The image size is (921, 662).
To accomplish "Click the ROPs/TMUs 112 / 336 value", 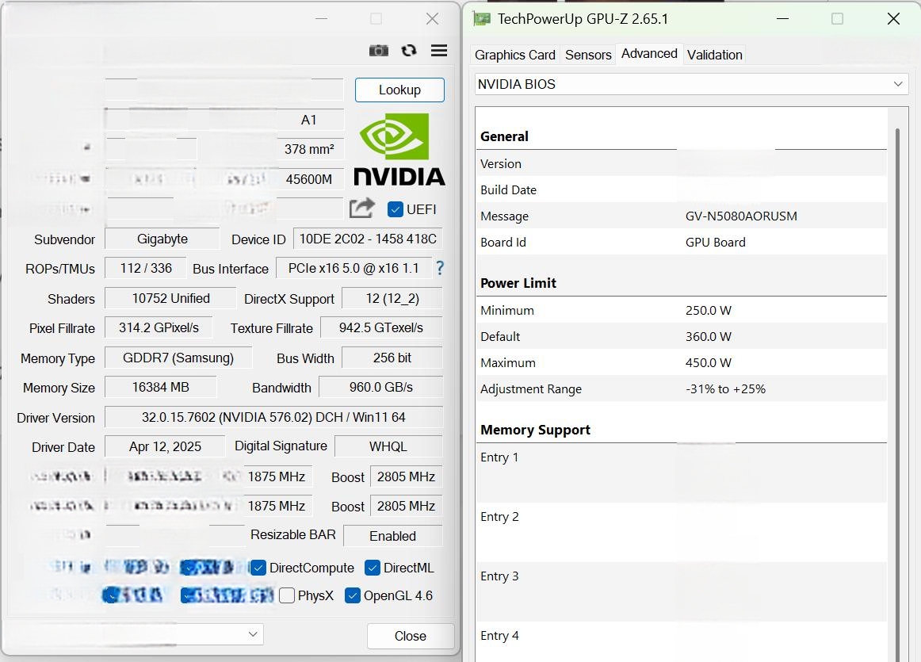I will pos(146,269).
